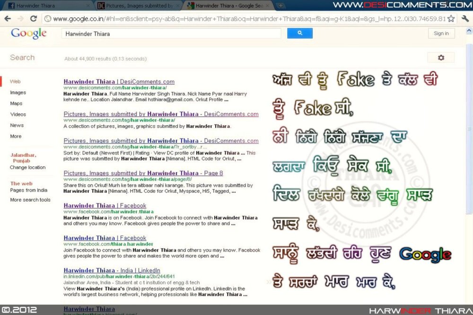Screen dimensions: 473x315
Task: Close the Google Search tab
Action: point(267,6)
